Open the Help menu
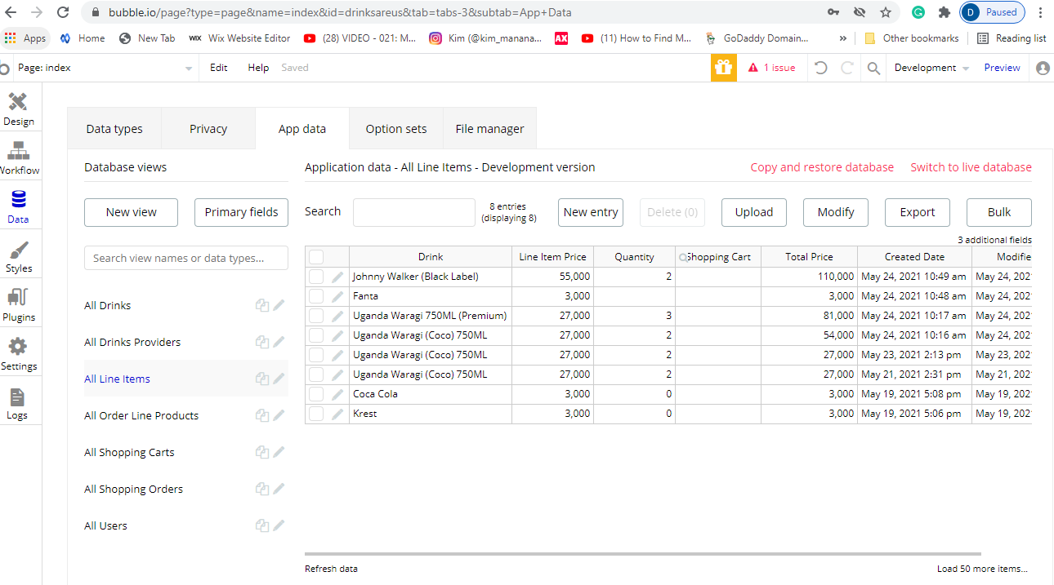This screenshot has width=1054, height=585. pos(258,68)
